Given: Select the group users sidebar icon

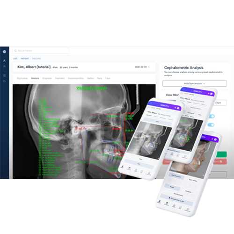Looking at the screenshot, I should pyautogui.click(x=4, y=66).
